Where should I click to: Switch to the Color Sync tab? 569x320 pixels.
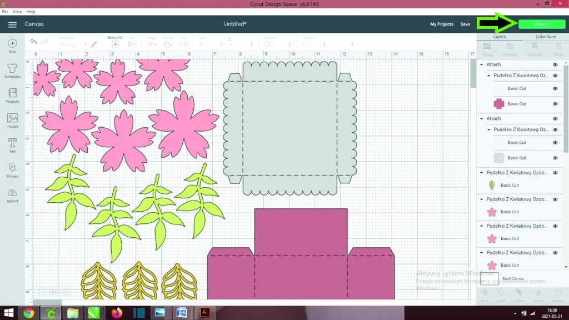click(x=546, y=37)
